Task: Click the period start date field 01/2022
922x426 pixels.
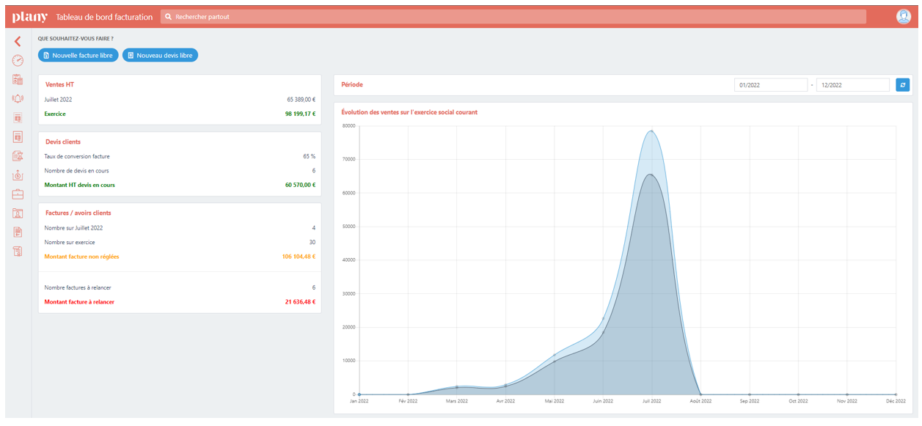Action: pyautogui.click(x=770, y=85)
